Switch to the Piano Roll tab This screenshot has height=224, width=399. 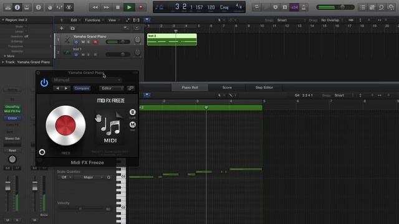click(190, 87)
